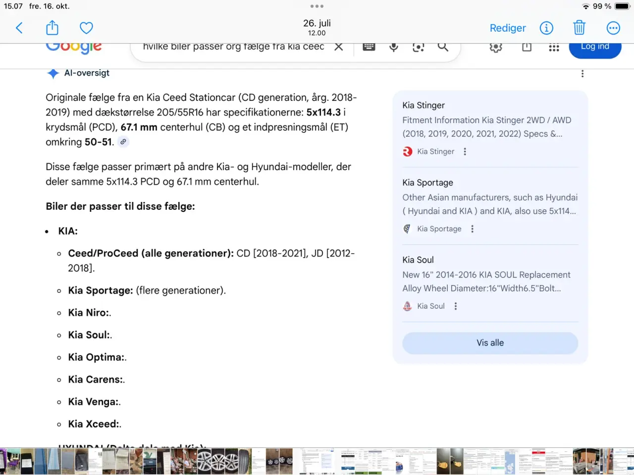Tap the Wi-Fi status icon

585,6
